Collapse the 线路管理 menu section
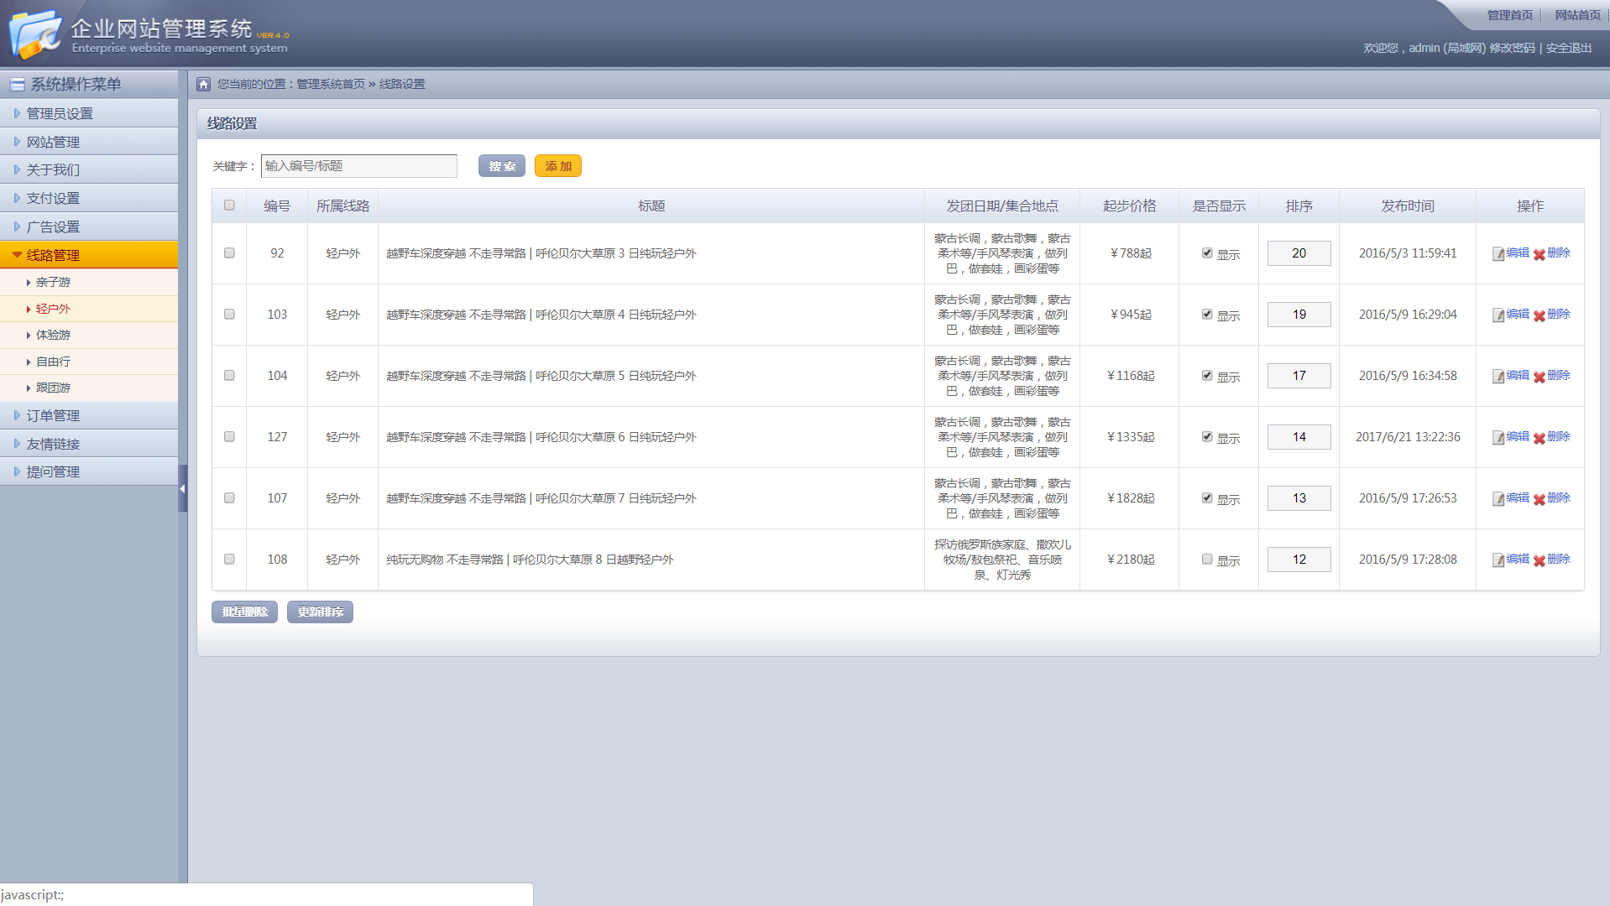 (89, 255)
